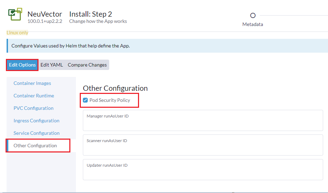Viewport: 328px width, 193px height.
Task: Click the NeuVector app logo icon
Action: coord(15,15)
